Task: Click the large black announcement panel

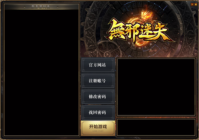Action: [x=156, y=87]
